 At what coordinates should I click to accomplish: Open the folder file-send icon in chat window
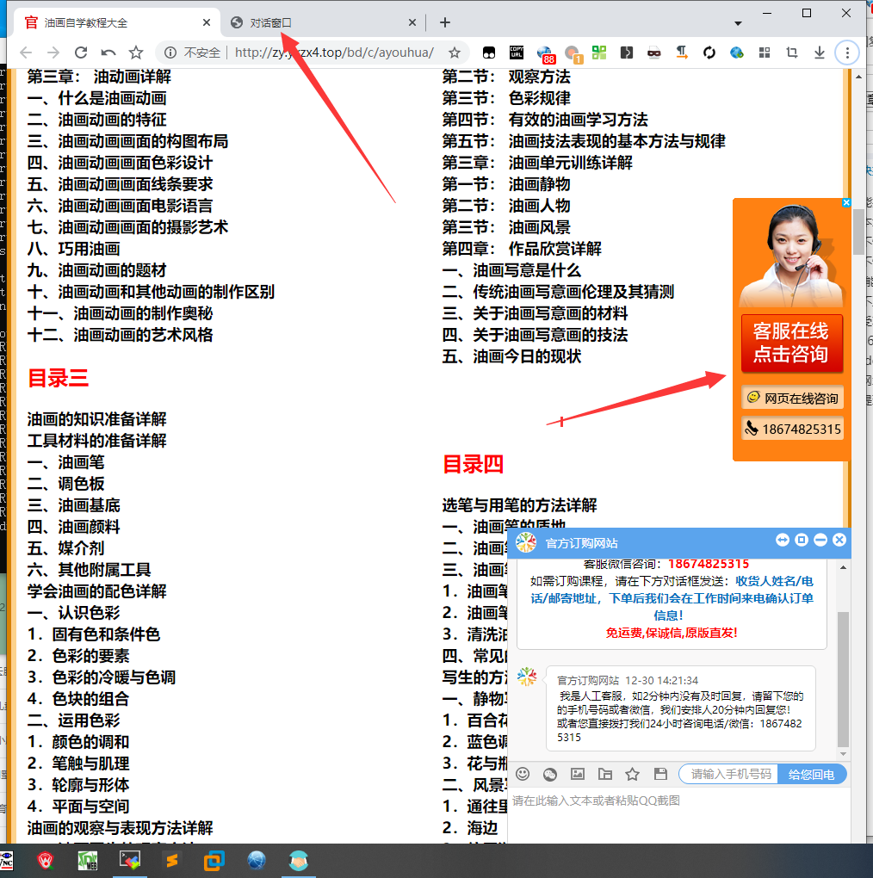[x=604, y=774]
